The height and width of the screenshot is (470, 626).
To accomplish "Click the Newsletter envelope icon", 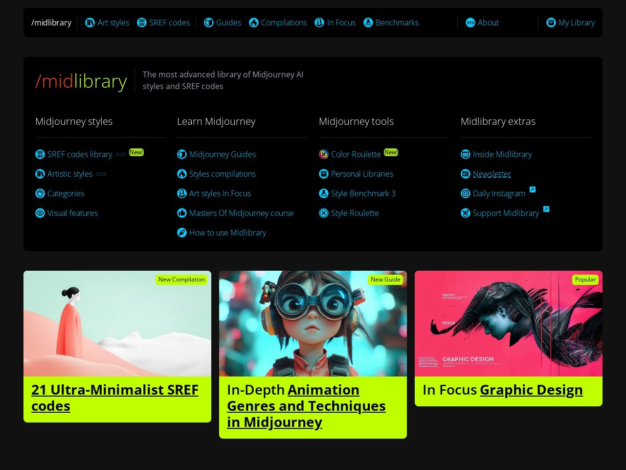I will click(465, 174).
